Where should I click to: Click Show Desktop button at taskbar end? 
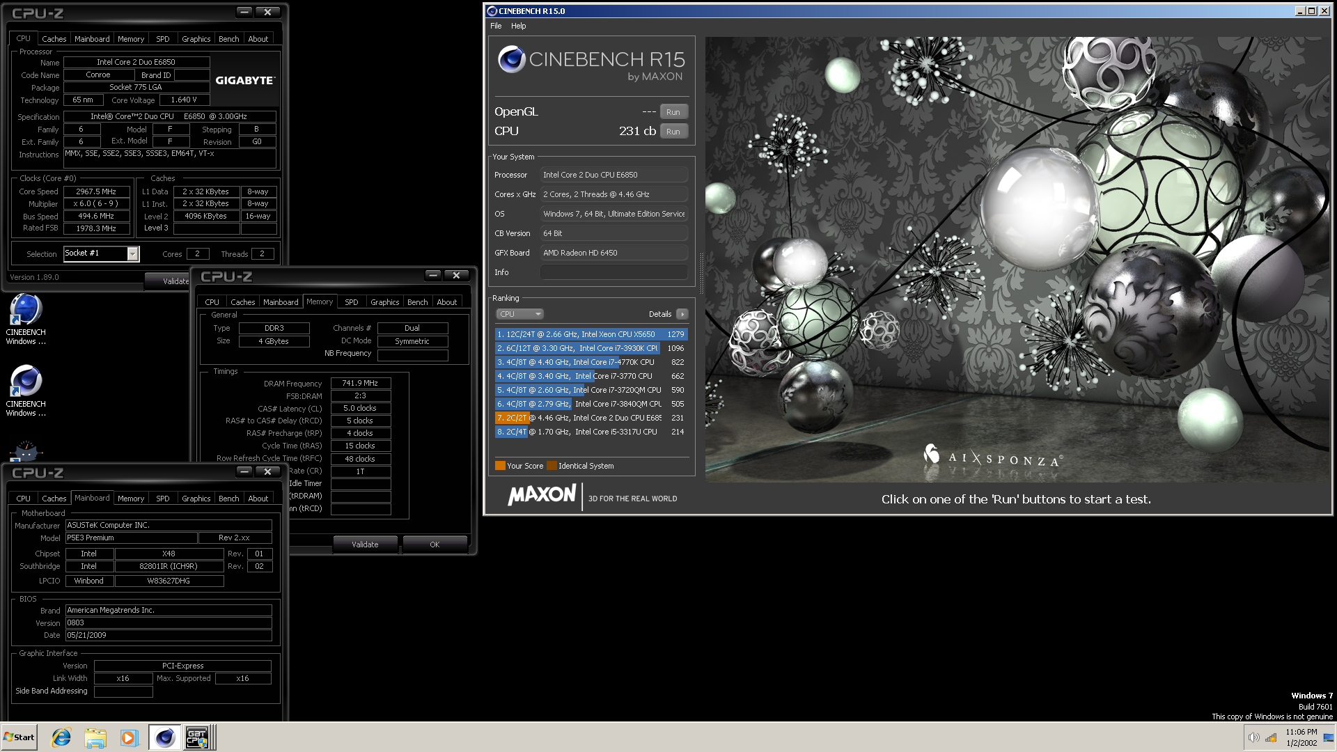[x=1329, y=737]
